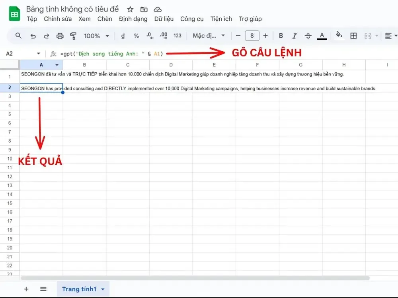Select row 10 header
The width and height of the screenshot is (398, 298).
[x=10, y=159]
